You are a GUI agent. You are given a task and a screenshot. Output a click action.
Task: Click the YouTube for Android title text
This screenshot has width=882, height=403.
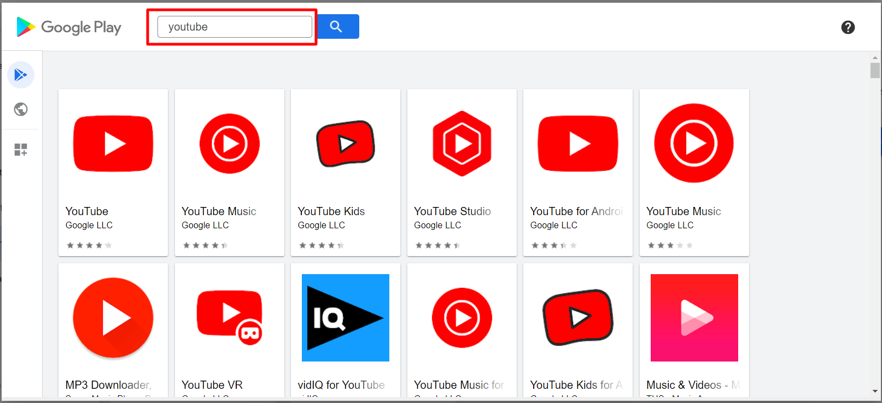click(576, 211)
